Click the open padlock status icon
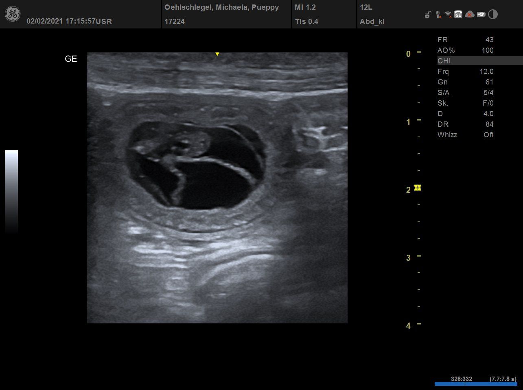Image resolution: width=523 pixels, height=390 pixels. (427, 15)
